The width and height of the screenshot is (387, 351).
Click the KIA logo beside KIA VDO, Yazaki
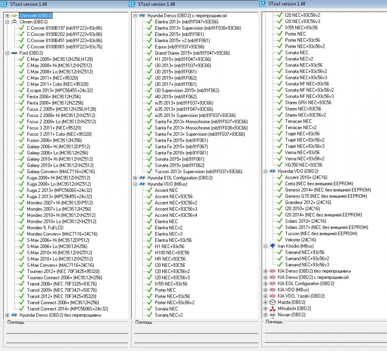point(272,296)
